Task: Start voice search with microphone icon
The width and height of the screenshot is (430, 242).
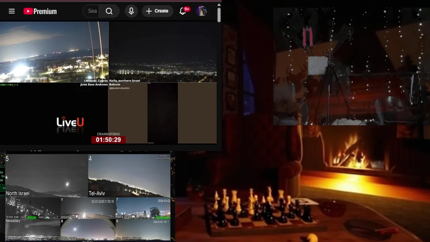Action: pyautogui.click(x=131, y=11)
